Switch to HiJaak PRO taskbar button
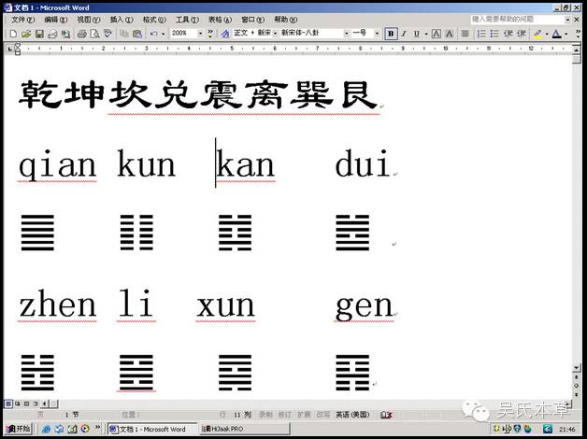The width and height of the screenshot is (587, 439). [x=245, y=429]
